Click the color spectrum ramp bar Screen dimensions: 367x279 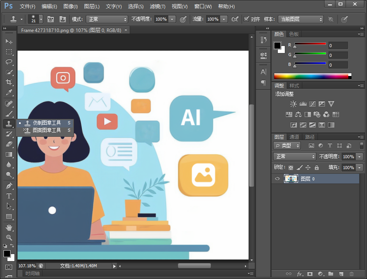coord(312,76)
